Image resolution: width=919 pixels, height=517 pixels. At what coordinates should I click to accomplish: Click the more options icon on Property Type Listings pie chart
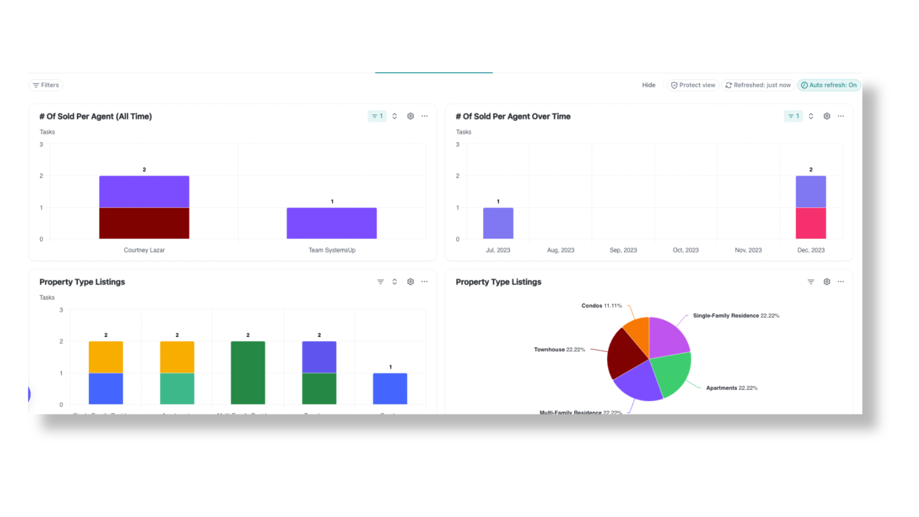(841, 281)
